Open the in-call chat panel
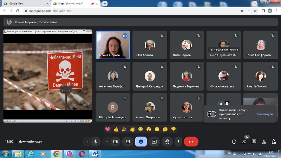The width and height of the screenshot is (281, 158). point(254,142)
